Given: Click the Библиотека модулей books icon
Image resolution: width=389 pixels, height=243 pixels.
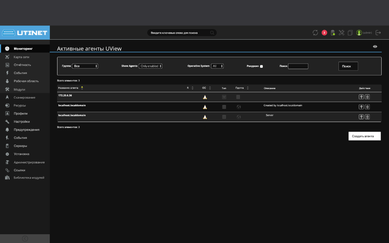Looking at the screenshot, I should [7, 177].
